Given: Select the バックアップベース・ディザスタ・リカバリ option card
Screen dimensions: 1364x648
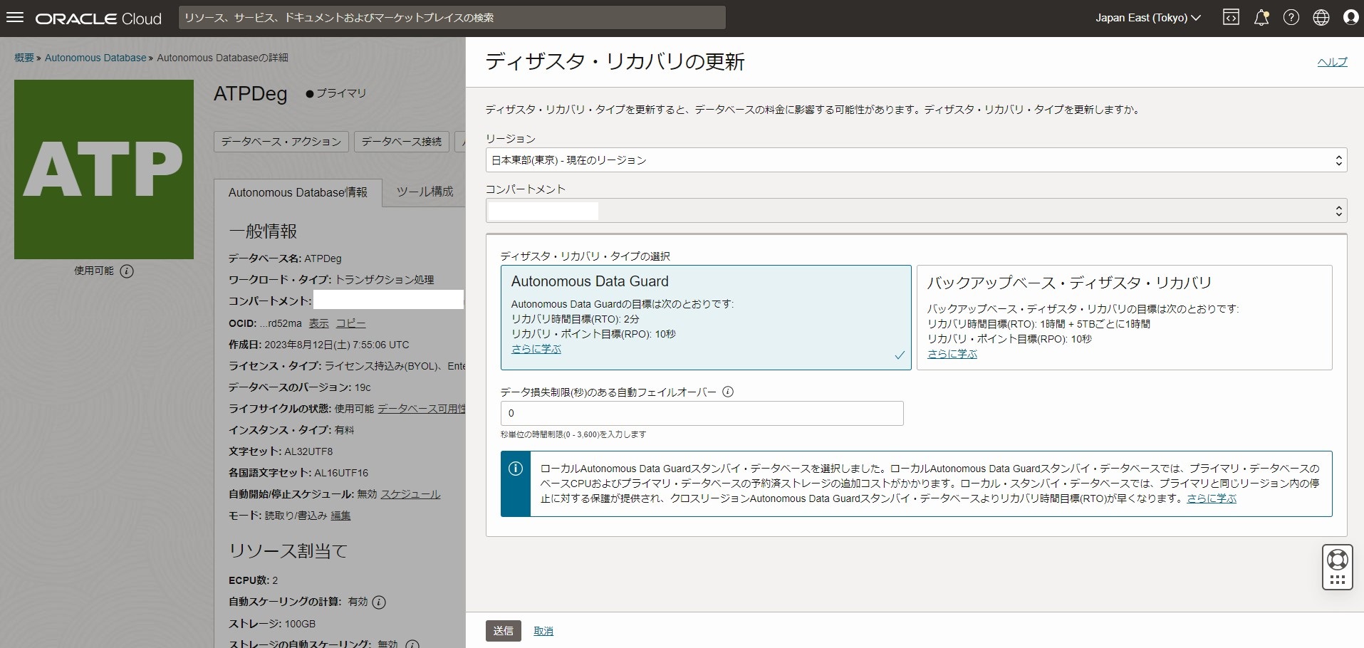Looking at the screenshot, I should pos(1123,317).
